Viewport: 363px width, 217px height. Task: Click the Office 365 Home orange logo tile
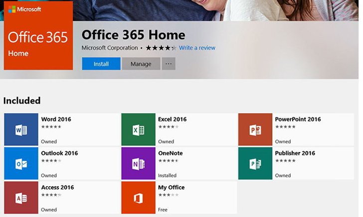pos(38,35)
